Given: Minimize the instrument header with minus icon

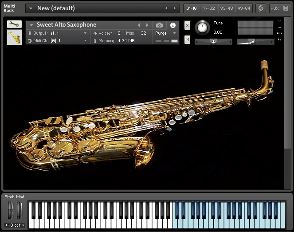Looking at the screenshot, I should tap(279, 27).
